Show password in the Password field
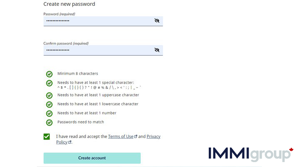The height and width of the screenshot is (167, 298). [157, 21]
